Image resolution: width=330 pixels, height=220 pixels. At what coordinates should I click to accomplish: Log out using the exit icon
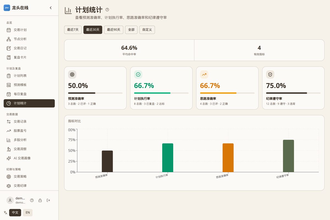point(48,200)
